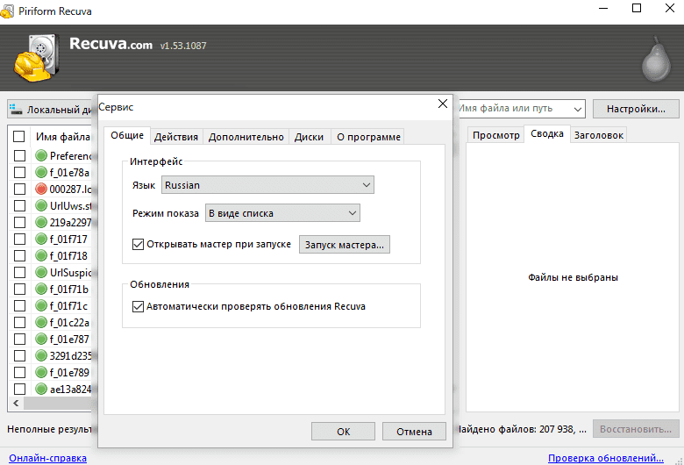Open the Просмотр preview tab
The image size is (684, 465).
[495, 135]
